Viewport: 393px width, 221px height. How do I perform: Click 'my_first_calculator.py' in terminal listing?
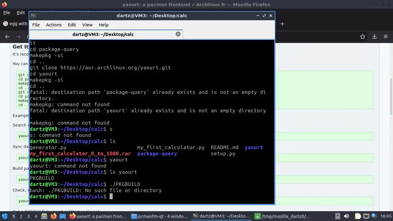pyautogui.click(x=171, y=147)
